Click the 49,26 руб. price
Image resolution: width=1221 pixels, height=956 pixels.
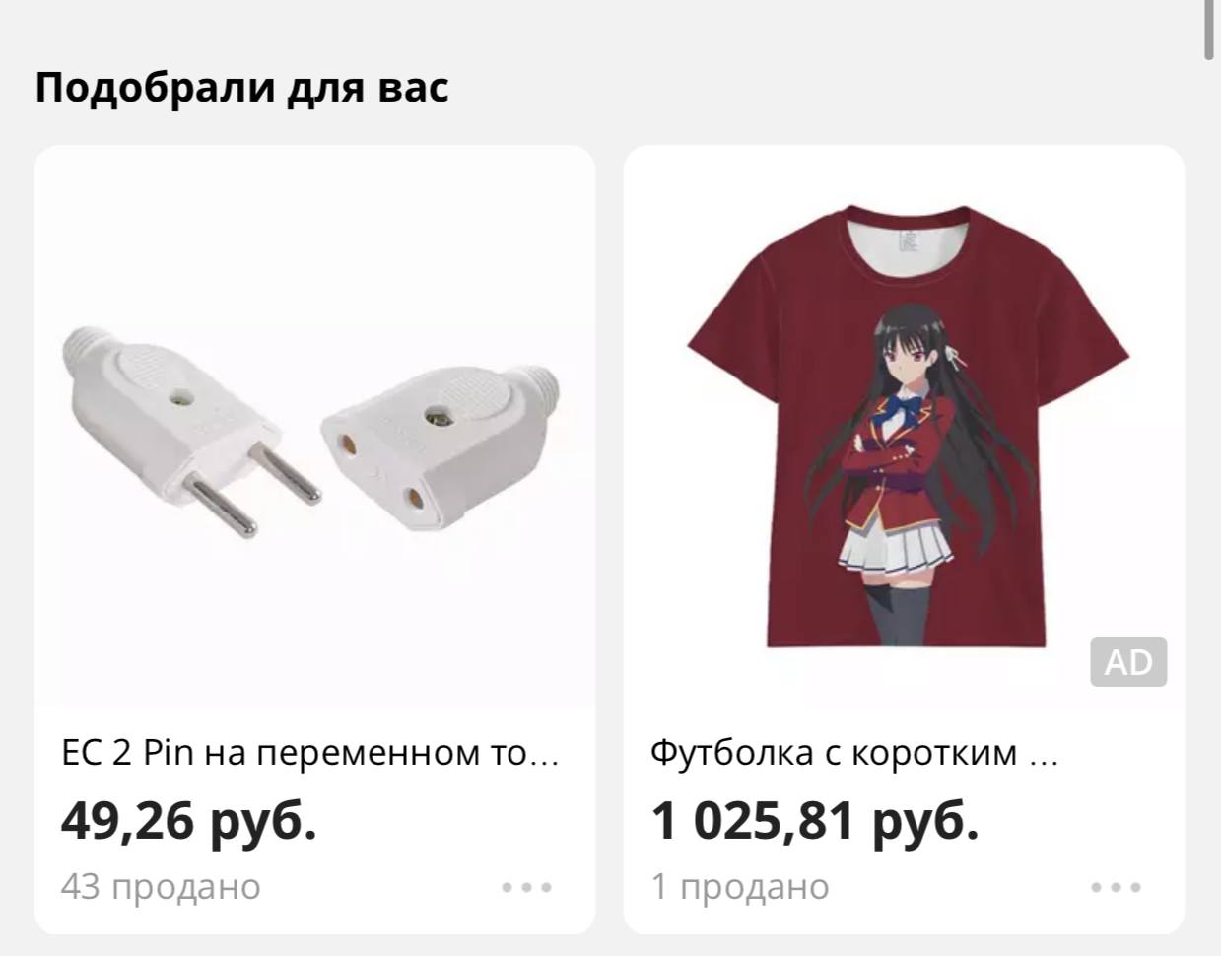(189, 820)
